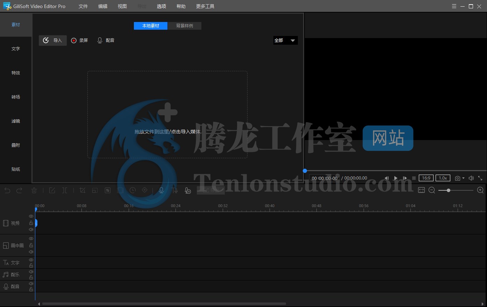Click the horizontal timeline scrollbar
Screen dimensions: 487x307
[x=164, y=304]
